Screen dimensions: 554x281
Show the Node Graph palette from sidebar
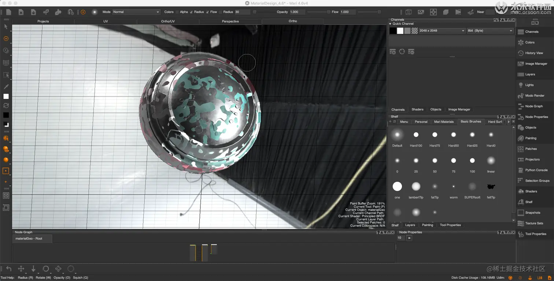pos(535,106)
